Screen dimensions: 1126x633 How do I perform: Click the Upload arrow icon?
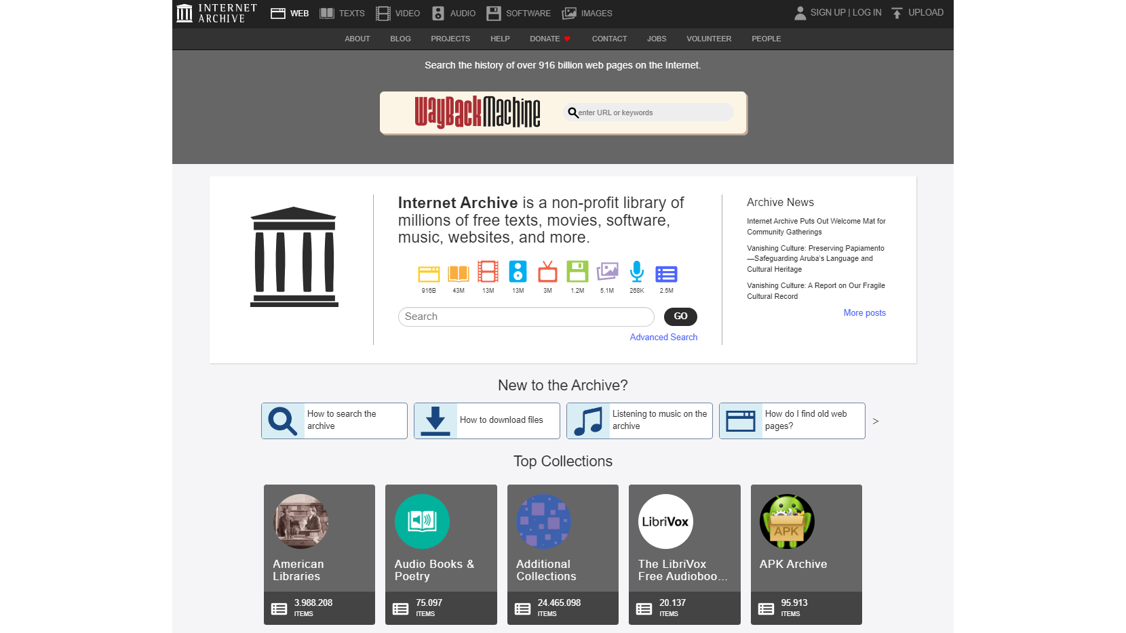point(897,13)
